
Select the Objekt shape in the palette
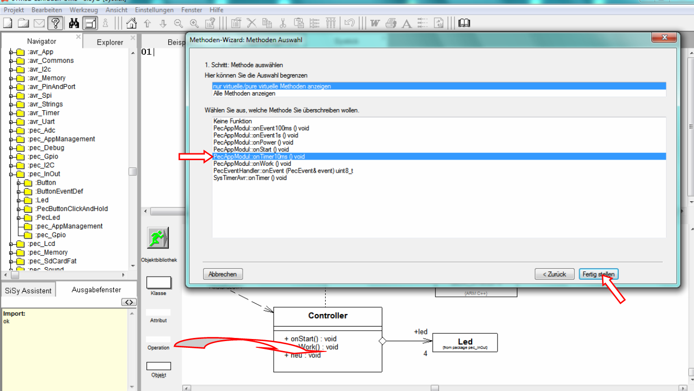click(x=158, y=366)
